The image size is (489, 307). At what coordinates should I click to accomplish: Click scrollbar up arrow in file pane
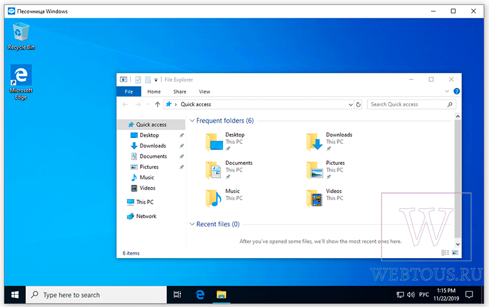pos(457,117)
